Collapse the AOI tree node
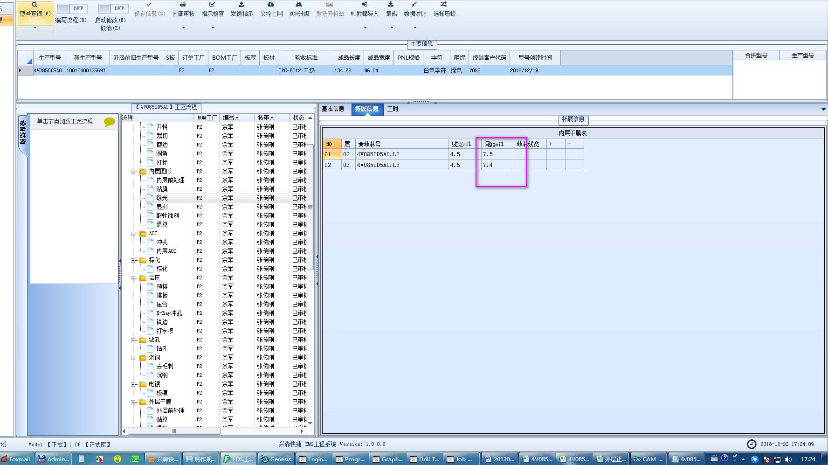The height and width of the screenshot is (465, 828). [x=133, y=234]
